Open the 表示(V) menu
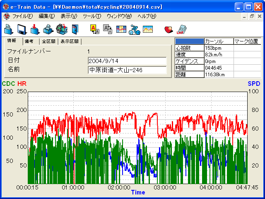 69,16
